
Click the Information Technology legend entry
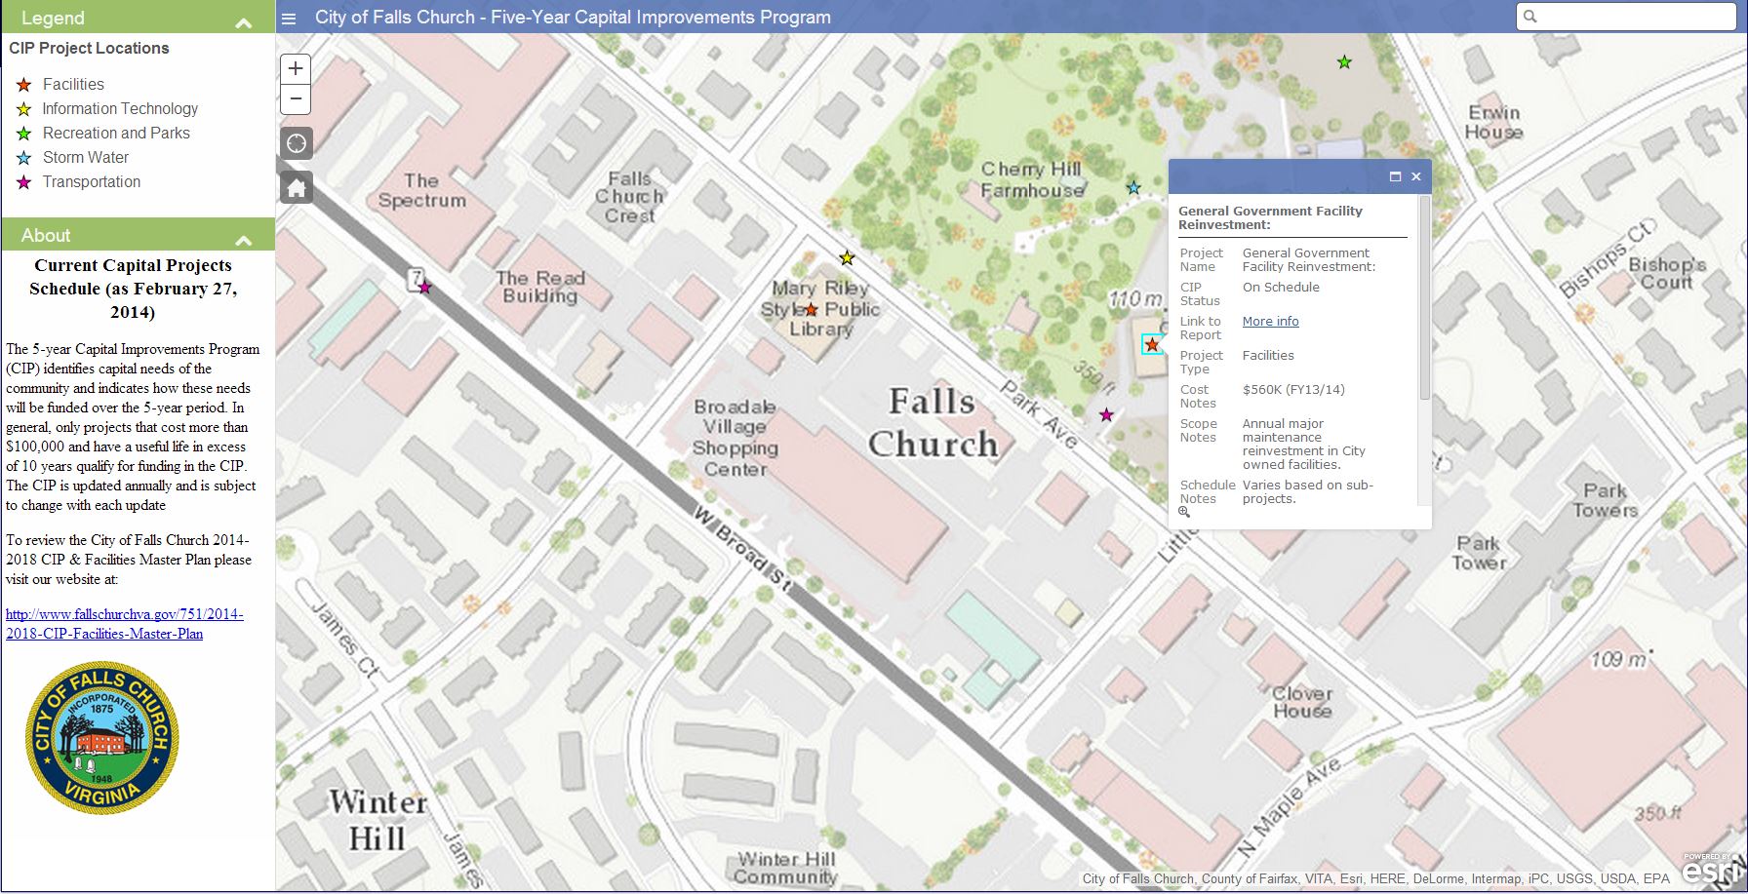coord(120,109)
